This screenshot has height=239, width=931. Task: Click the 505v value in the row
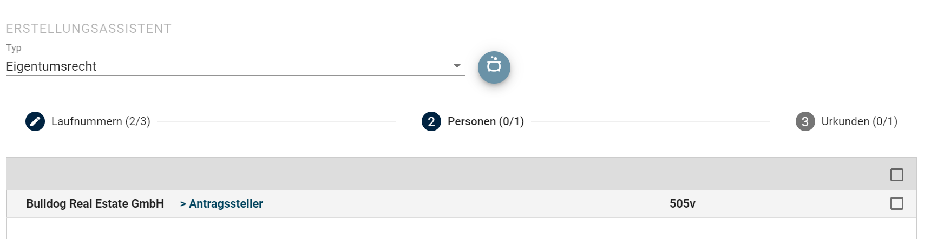click(x=682, y=204)
